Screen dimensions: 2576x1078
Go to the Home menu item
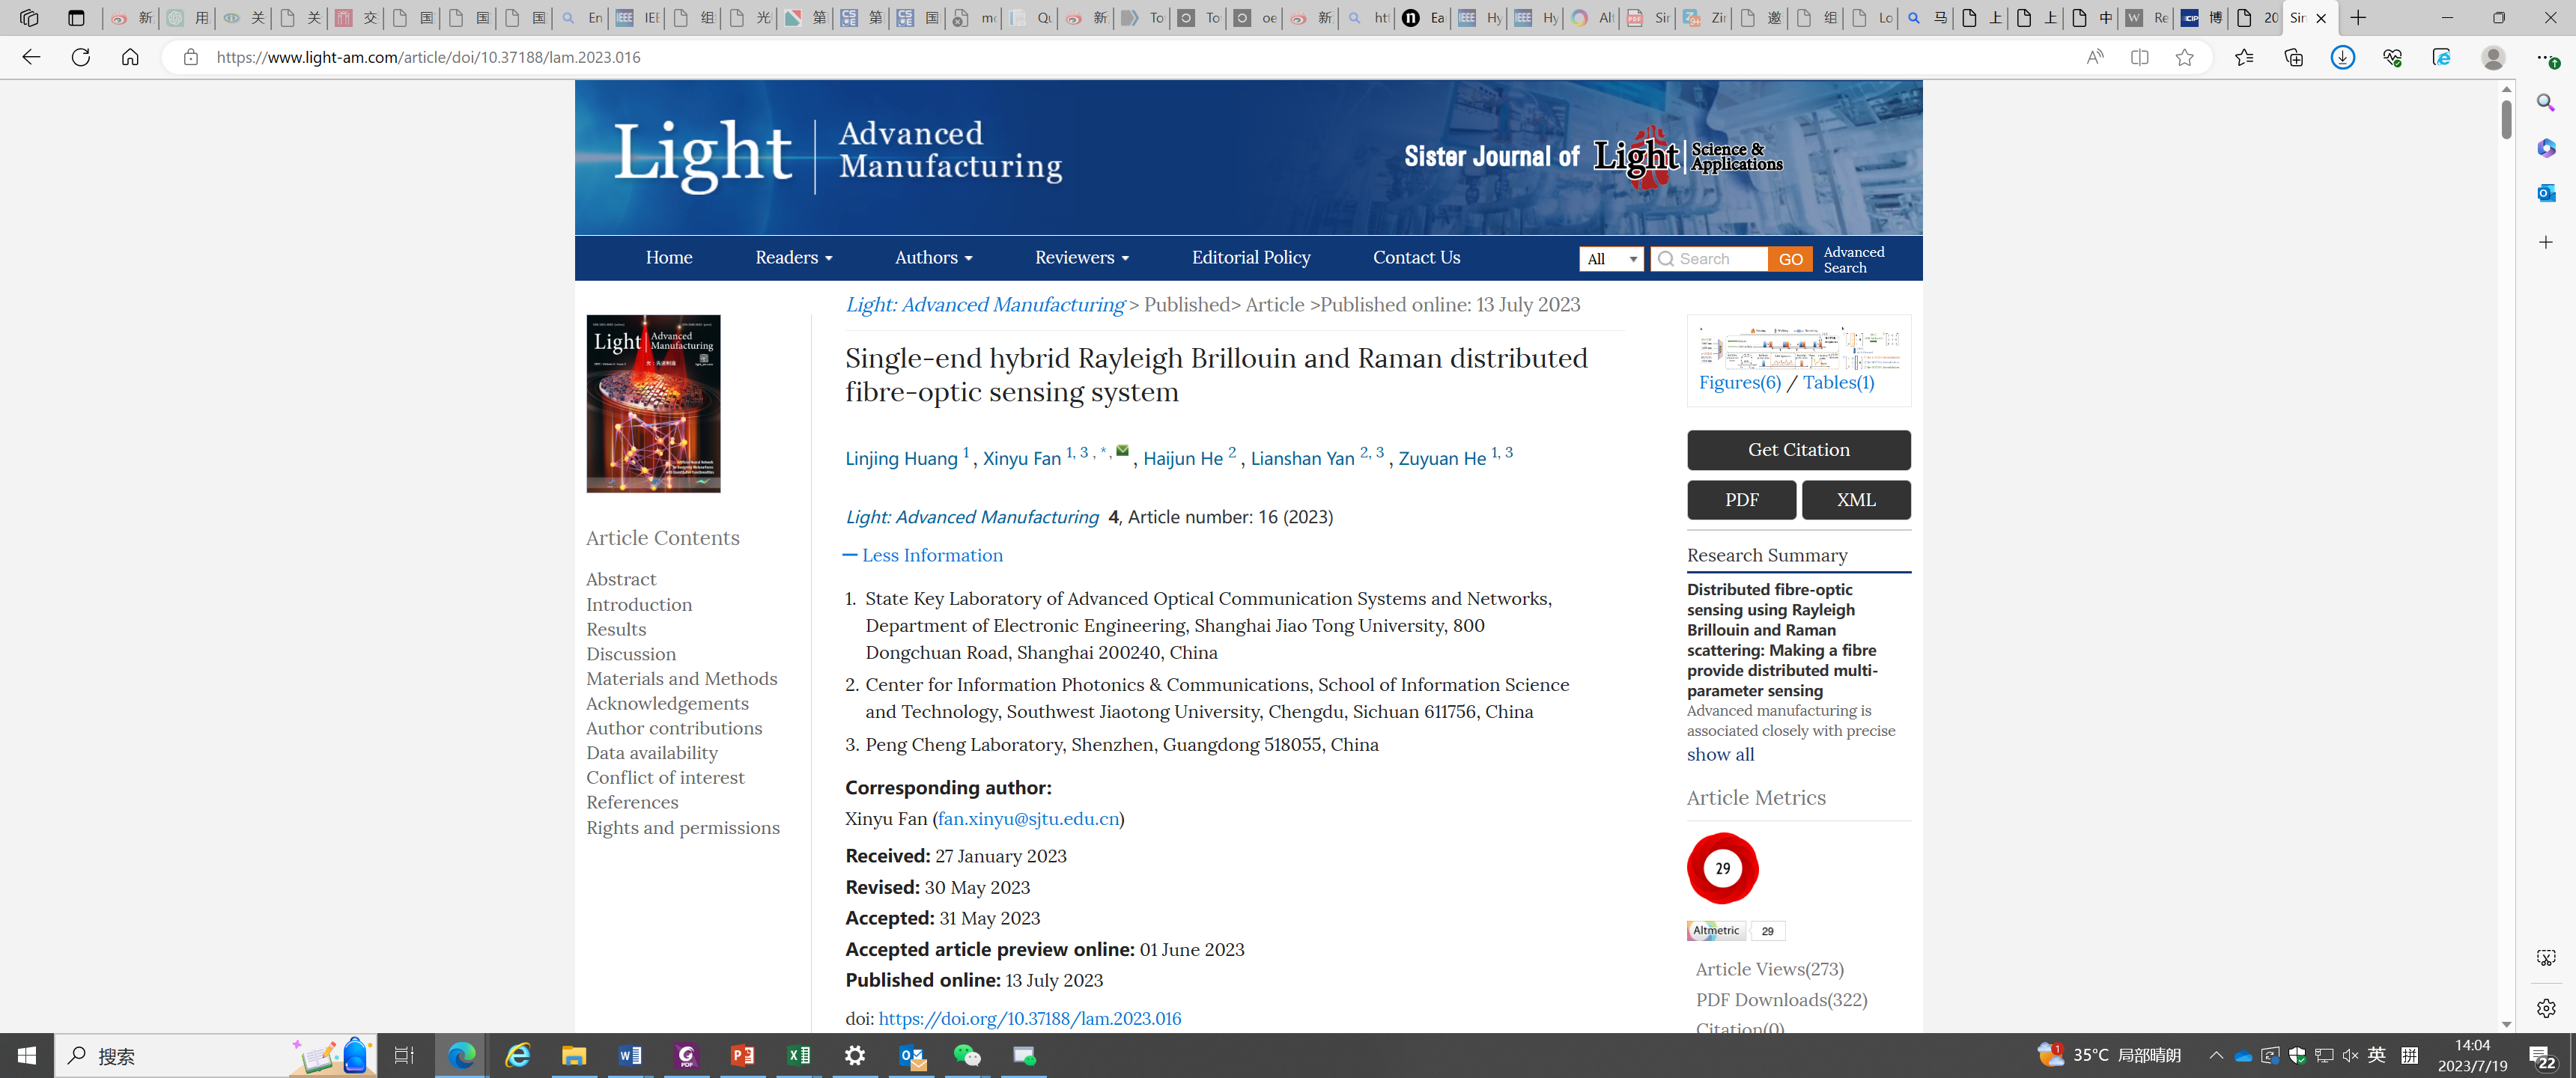pos(669,257)
